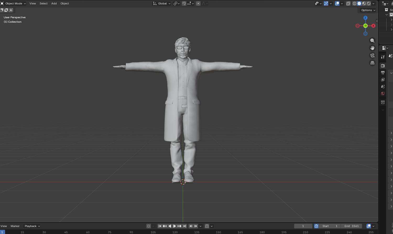Open the Scene properties tab icon
The image size is (393, 234).
point(383,86)
